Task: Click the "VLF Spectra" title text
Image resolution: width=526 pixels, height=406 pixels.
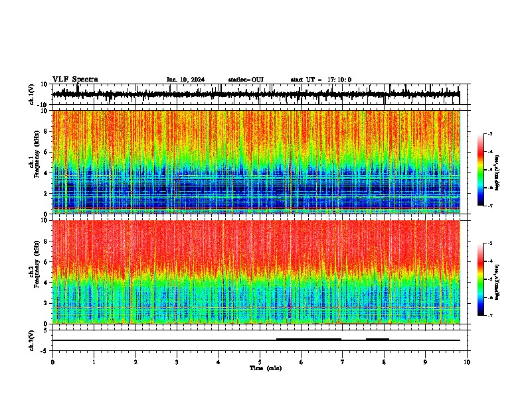Action: coord(75,80)
